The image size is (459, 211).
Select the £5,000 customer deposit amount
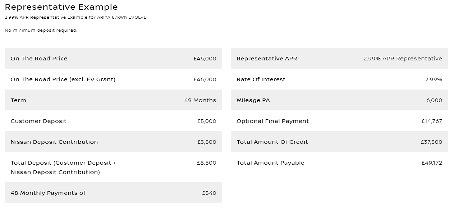point(206,121)
